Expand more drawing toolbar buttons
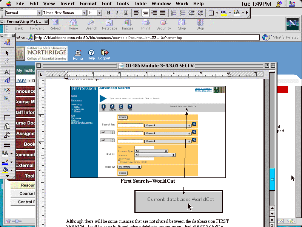The width and height of the screenshot is (302, 227). [7, 176]
